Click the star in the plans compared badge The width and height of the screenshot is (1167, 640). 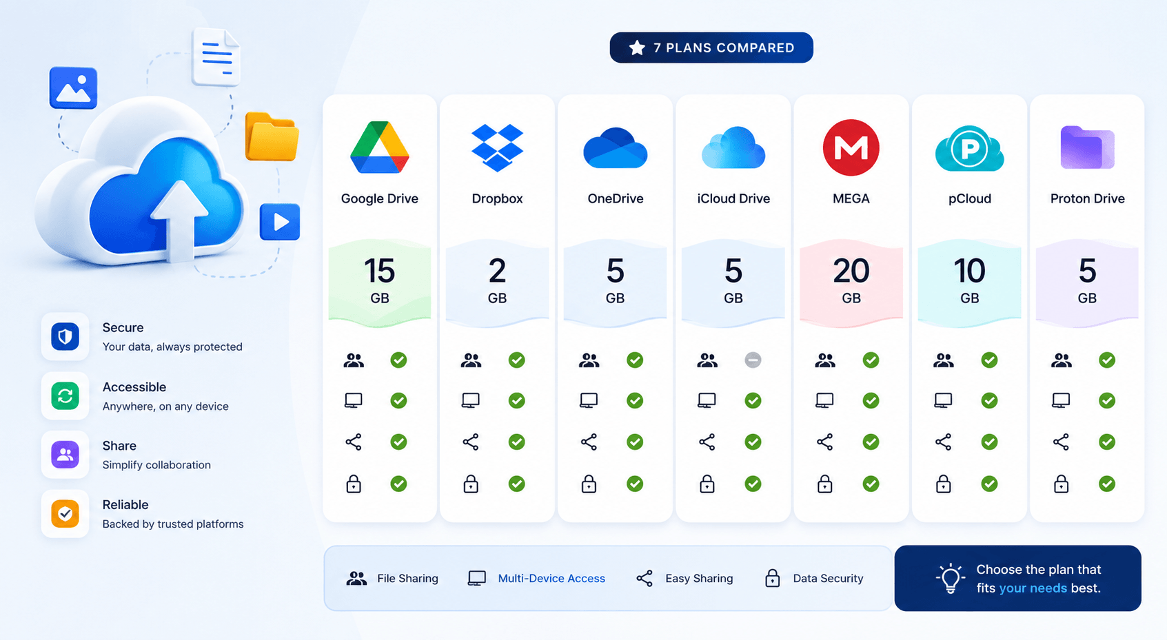(x=637, y=48)
